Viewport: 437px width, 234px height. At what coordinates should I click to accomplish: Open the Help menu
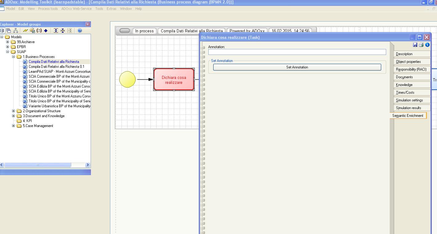tap(139, 9)
